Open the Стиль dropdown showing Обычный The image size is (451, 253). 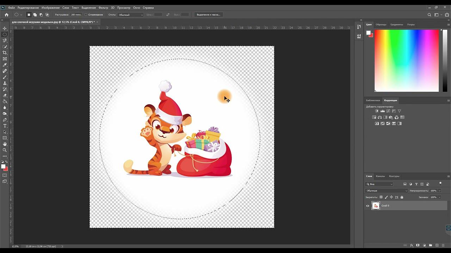[131, 15]
